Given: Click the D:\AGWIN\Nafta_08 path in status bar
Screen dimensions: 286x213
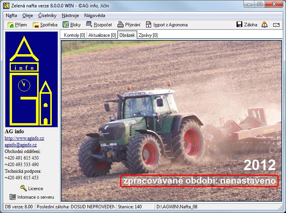Looking at the screenshot, I should 177,207.
